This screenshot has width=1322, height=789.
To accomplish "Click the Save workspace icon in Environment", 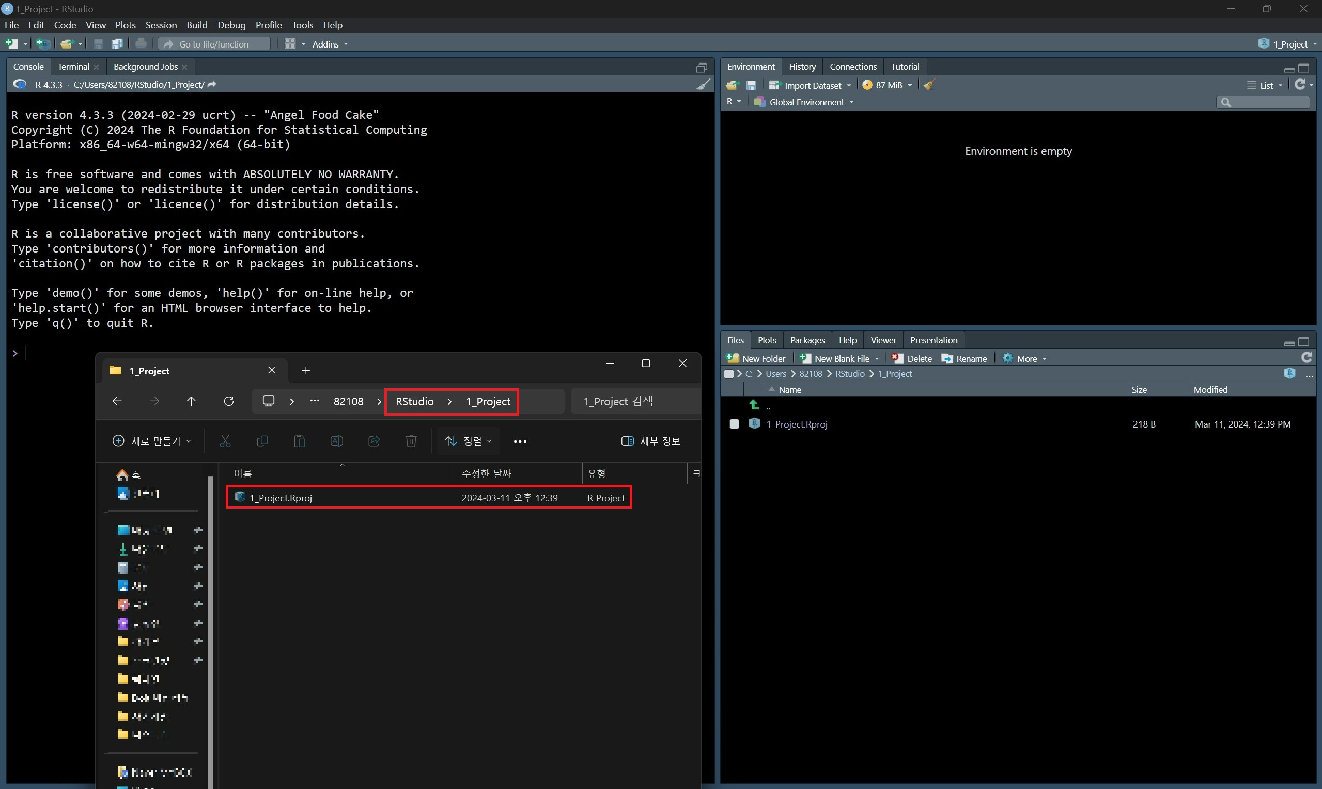I will tap(751, 85).
